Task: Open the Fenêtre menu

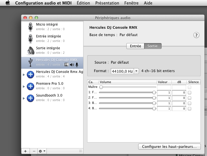Action: click(131, 3)
